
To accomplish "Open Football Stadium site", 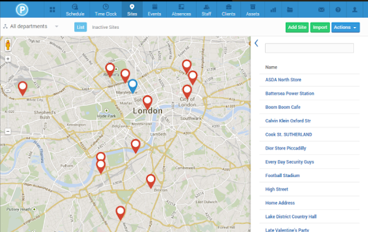I will pyautogui.click(x=282, y=176).
